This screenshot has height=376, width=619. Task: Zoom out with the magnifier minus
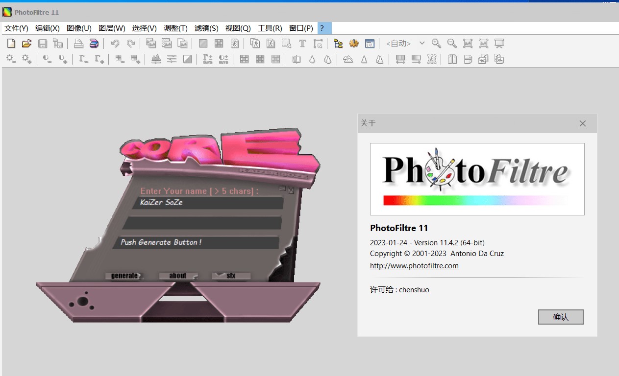pos(452,44)
